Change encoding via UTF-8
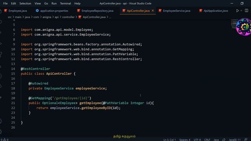This screenshot has height=141, width=251. tap(197, 139)
